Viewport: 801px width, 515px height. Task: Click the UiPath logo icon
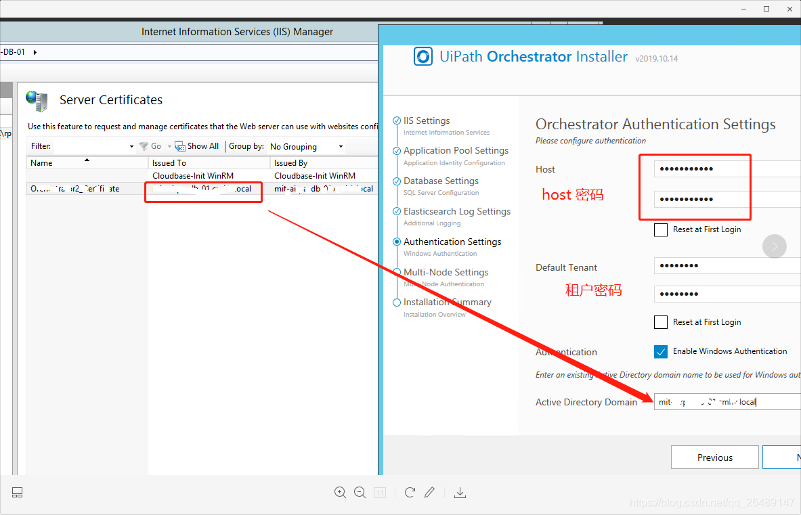coord(423,57)
